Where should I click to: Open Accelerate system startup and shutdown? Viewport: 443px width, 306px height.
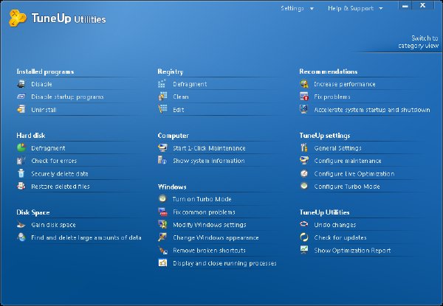pyautogui.click(x=372, y=110)
